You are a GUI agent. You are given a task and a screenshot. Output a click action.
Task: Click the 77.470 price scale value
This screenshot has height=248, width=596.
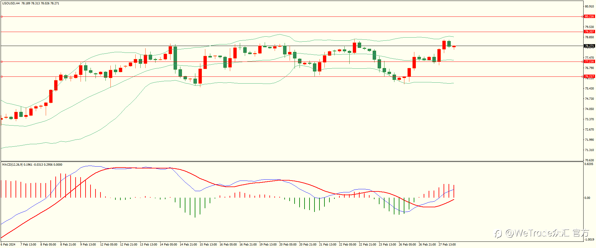click(x=589, y=58)
